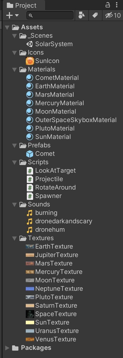Click the Search by Label tag icon
This screenshot has width=123, height=358.
tap(95, 16)
